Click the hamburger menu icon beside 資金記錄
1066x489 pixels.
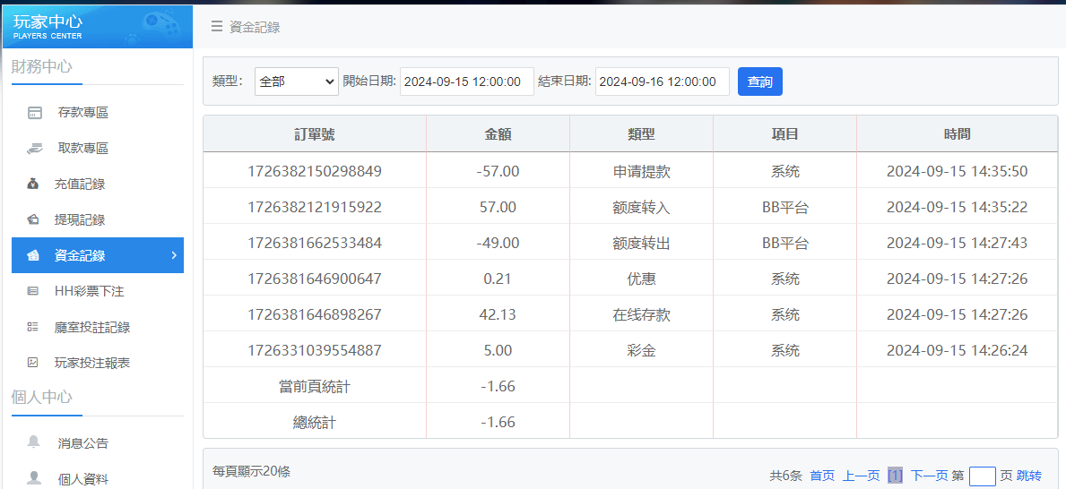[x=217, y=27]
